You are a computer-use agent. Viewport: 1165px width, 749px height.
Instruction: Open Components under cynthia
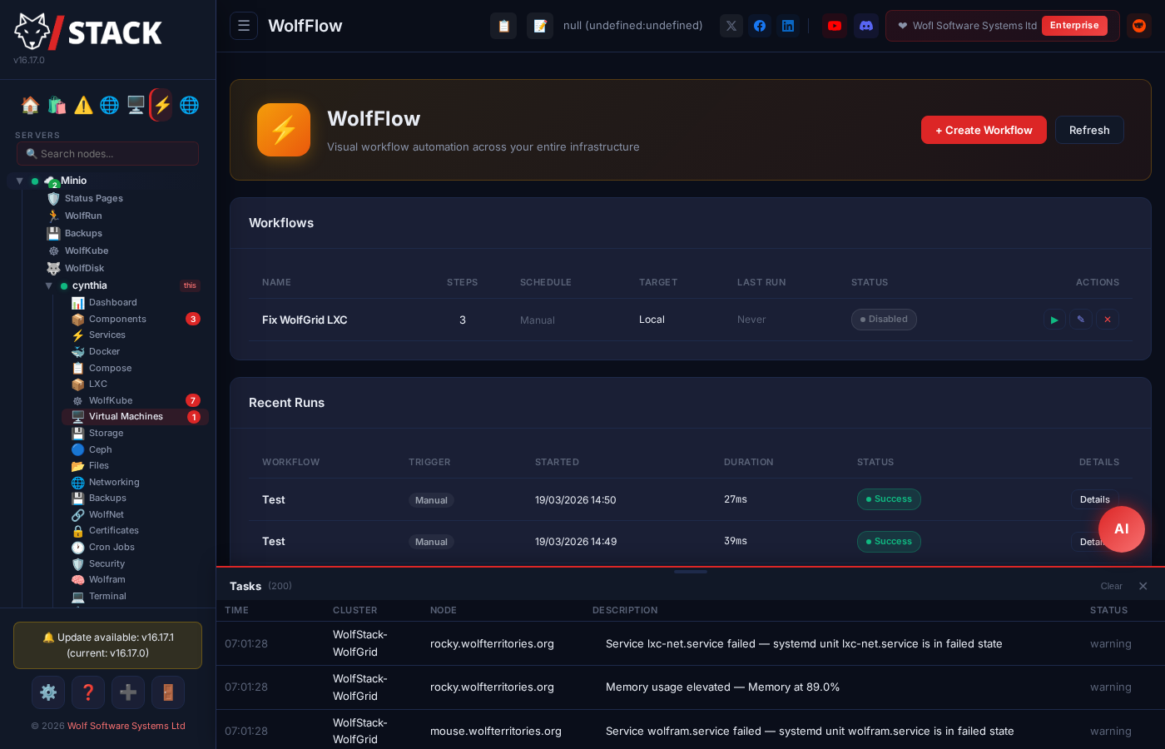[x=117, y=320]
